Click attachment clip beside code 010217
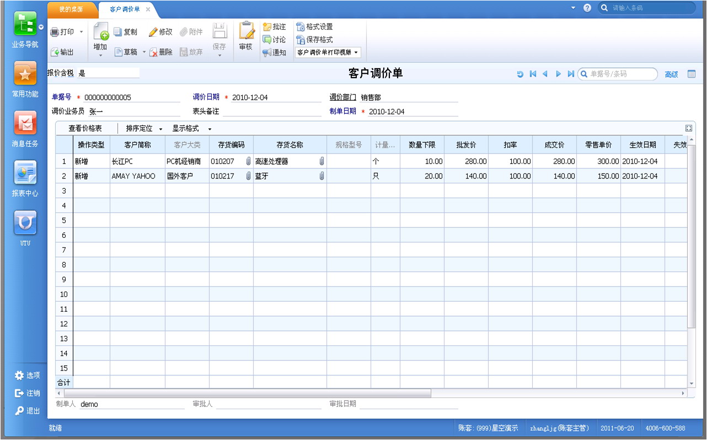The width and height of the screenshot is (707, 440). [x=249, y=176]
